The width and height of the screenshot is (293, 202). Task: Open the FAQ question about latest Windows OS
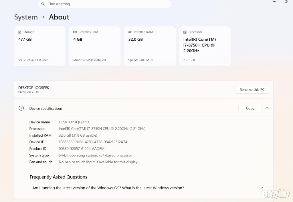point(108,188)
